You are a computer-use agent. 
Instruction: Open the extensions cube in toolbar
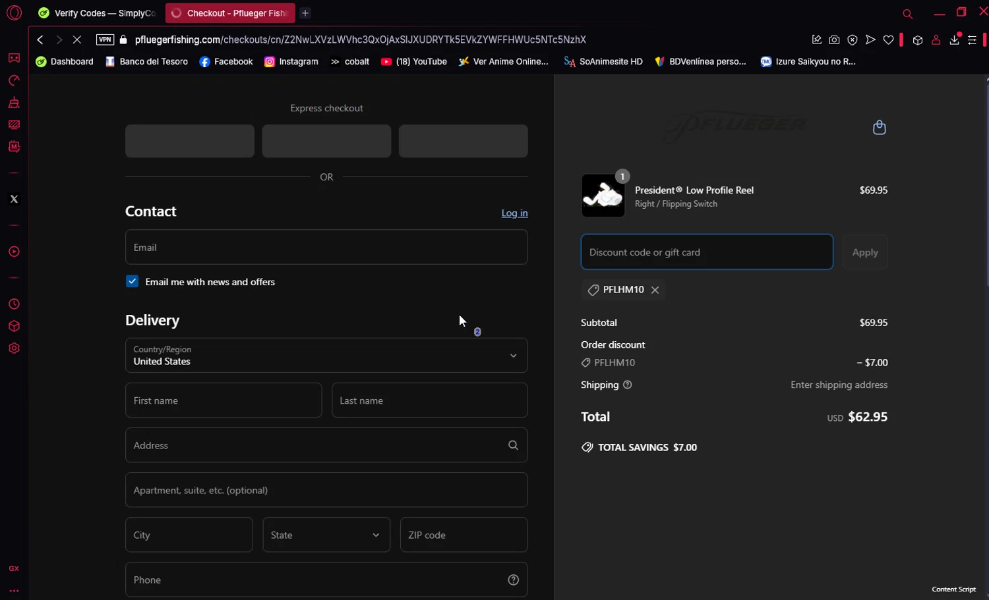pyautogui.click(x=917, y=40)
